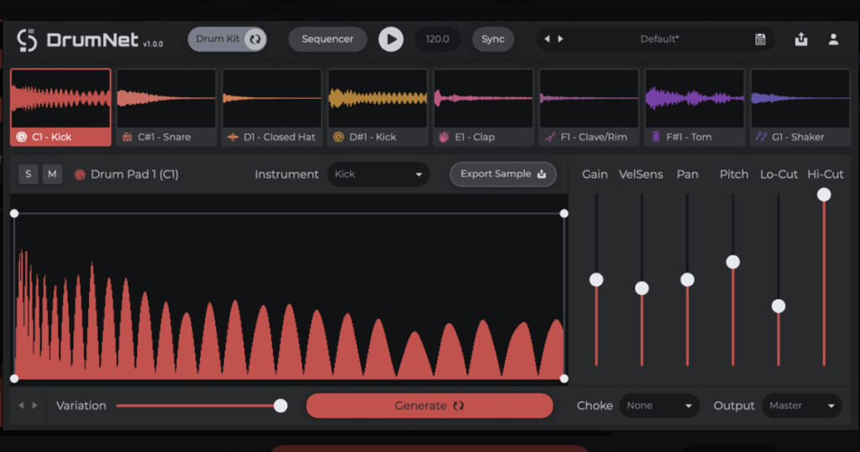
Task: Toggle Solo for Drum Pad 1
Action: [x=29, y=175]
